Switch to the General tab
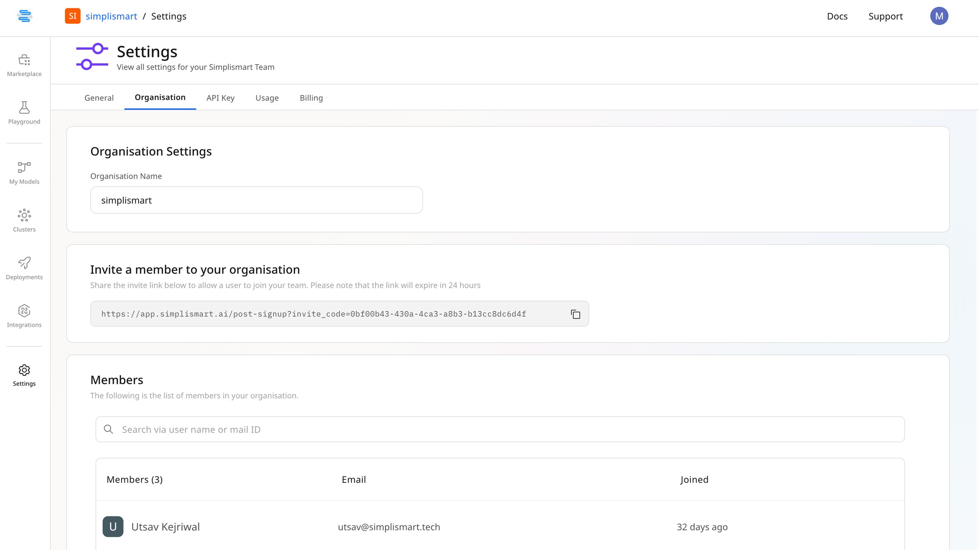This screenshot has width=979, height=550. 99,98
